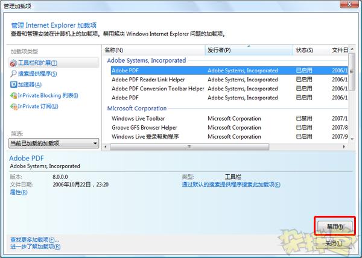Select 搜索提供程序 add-on type
Viewport: 362px width, 258px height.
37,74
